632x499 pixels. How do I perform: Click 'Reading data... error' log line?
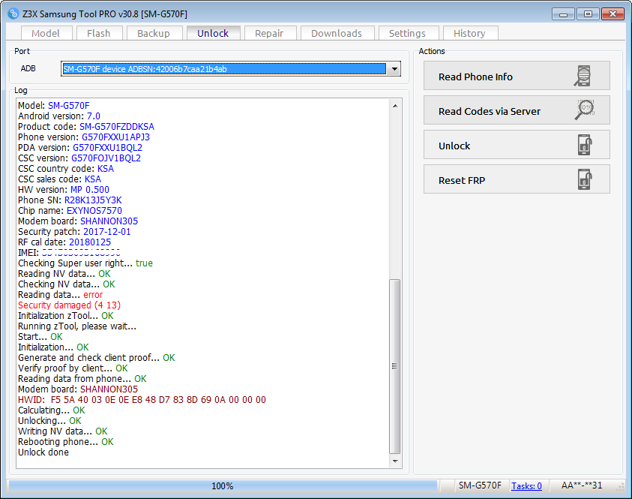tap(60, 294)
